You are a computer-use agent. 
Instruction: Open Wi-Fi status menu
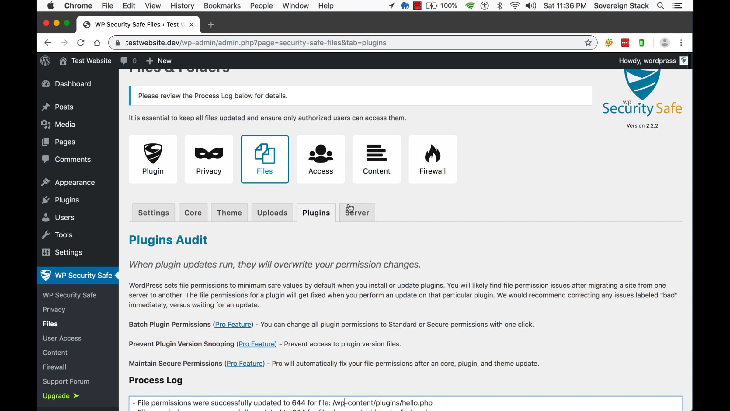click(x=515, y=6)
